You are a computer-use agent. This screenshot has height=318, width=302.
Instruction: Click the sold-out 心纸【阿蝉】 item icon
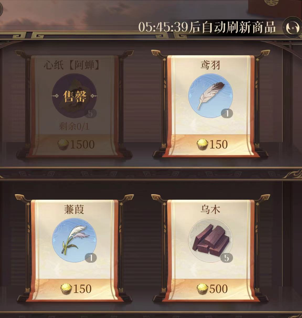pos(74,96)
